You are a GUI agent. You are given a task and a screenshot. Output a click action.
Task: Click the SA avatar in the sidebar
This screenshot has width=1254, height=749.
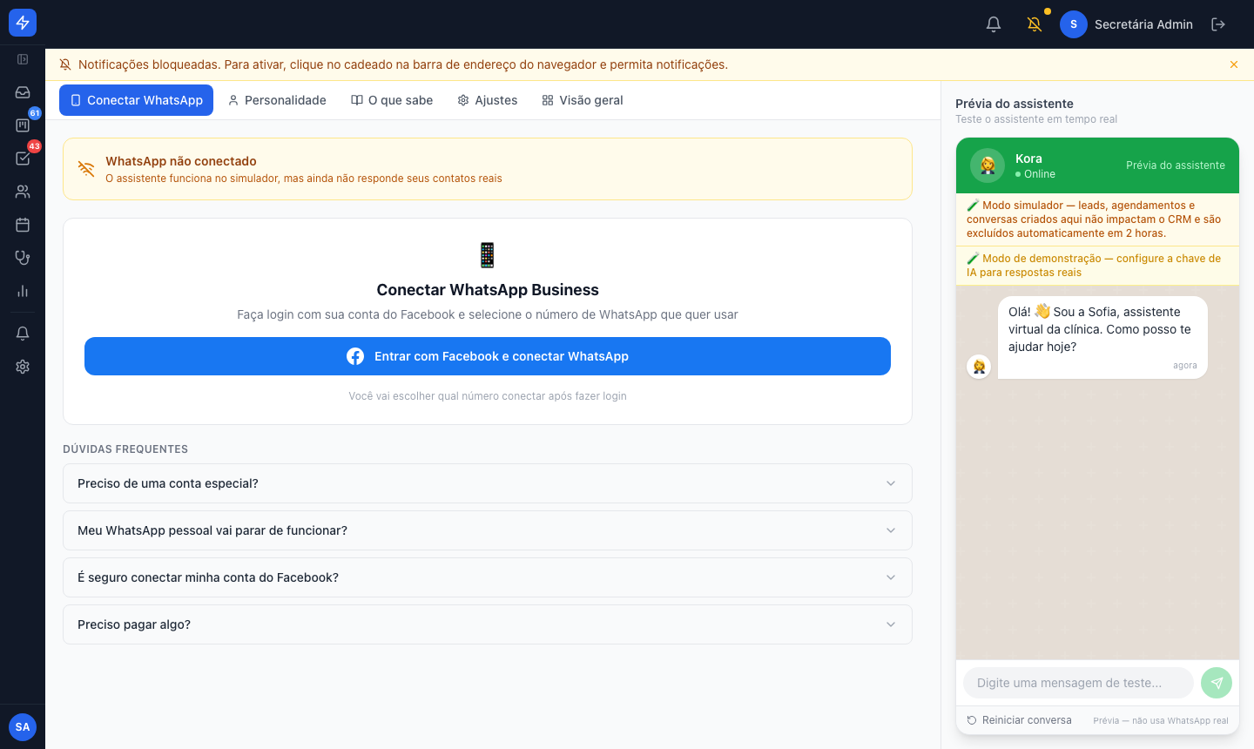coord(23,727)
